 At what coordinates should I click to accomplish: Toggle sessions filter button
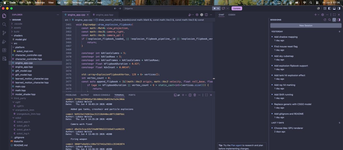(x=334, y=20)
